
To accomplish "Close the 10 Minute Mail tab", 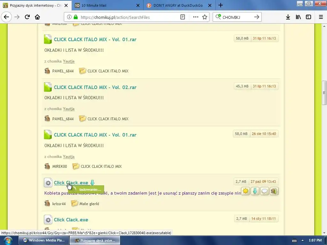I will [x=138, y=5].
